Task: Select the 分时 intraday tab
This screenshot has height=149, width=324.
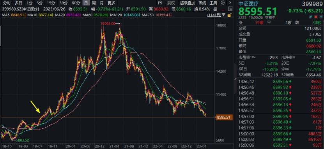Action: 7,3
